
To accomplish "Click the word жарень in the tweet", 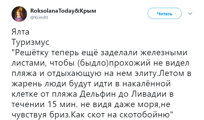I will coord(27,84).
